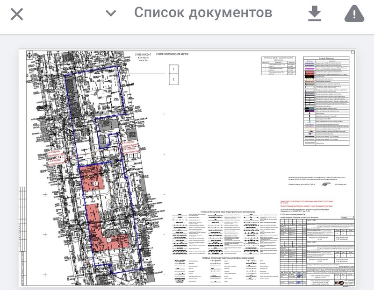Click the Условные обозначения legend table
Screen dimensions: 374x290
click(326, 101)
